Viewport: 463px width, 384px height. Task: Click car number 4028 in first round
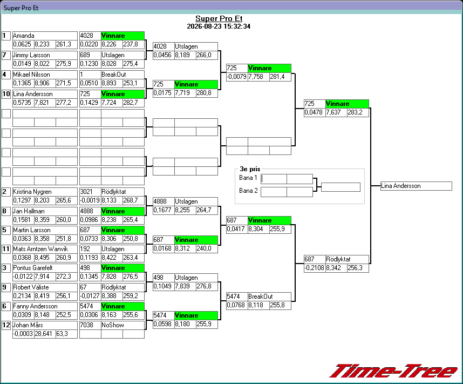[90, 36]
